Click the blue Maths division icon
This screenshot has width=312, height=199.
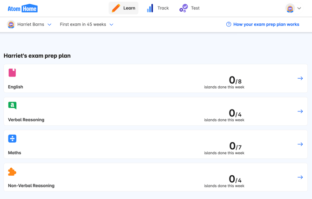tap(12, 138)
